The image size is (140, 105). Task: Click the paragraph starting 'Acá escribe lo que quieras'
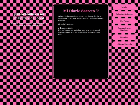[x=81, y=18]
